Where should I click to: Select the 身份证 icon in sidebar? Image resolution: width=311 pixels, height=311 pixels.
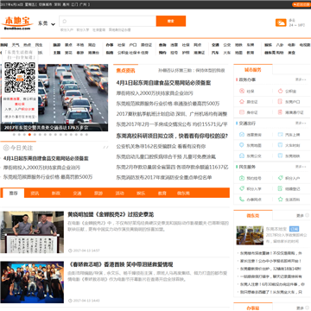(242, 112)
